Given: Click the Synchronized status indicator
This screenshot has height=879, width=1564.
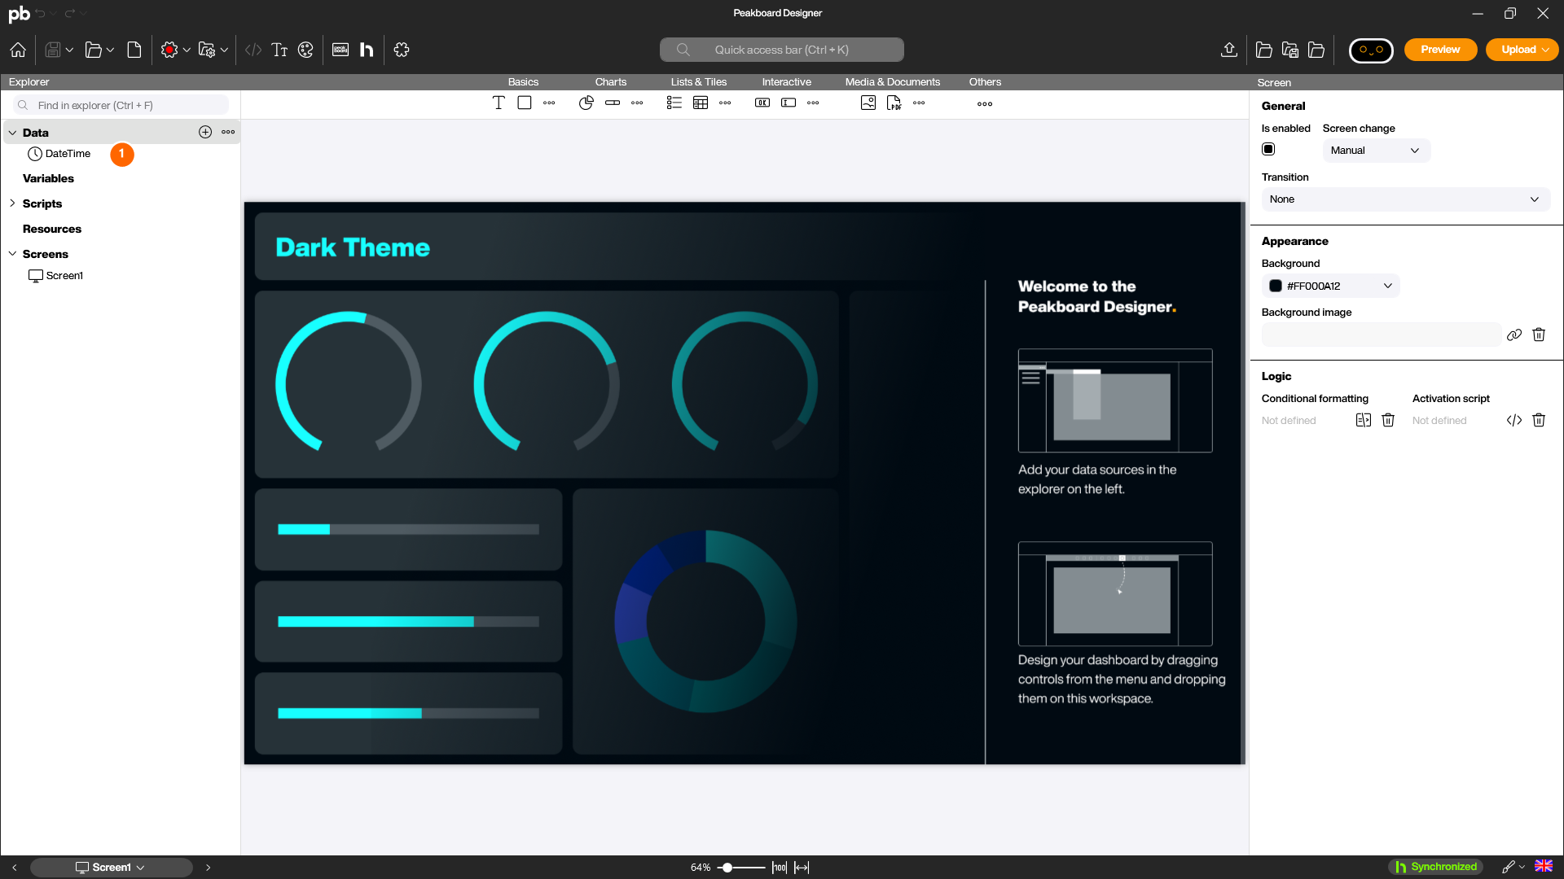Looking at the screenshot, I should (x=1435, y=867).
